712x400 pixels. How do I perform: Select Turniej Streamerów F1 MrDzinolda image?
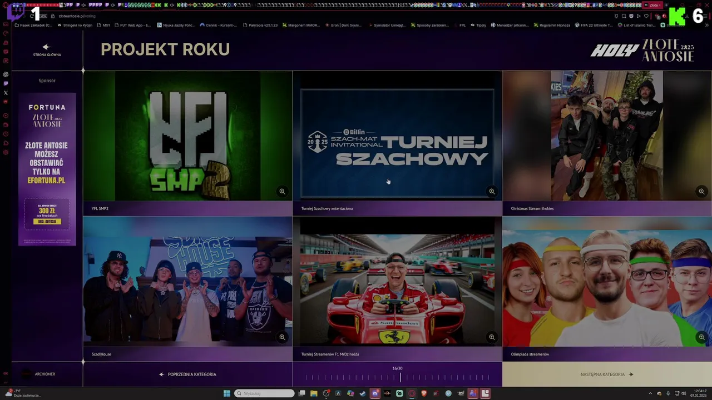click(397, 281)
